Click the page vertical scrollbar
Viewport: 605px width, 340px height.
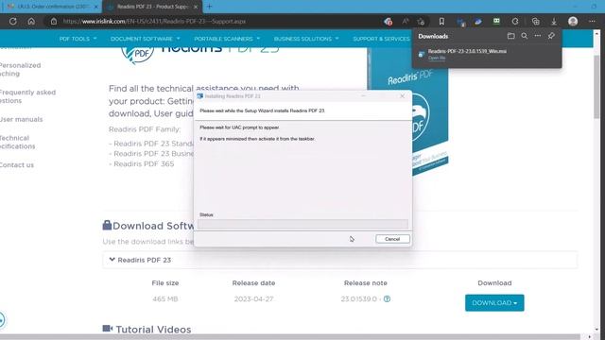[x=596, y=87]
